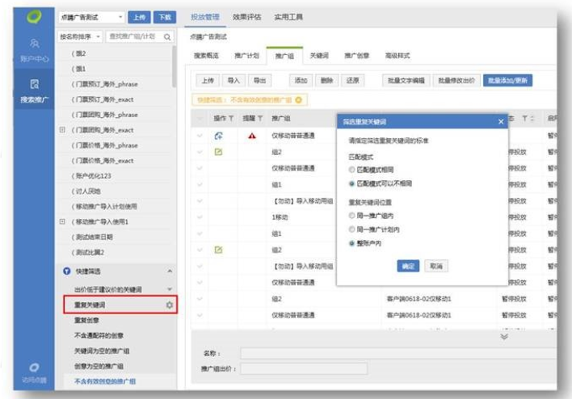The width and height of the screenshot is (572, 399).
Task: Click the filter icon in the 提醒 column header
Action: pyautogui.click(x=260, y=118)
